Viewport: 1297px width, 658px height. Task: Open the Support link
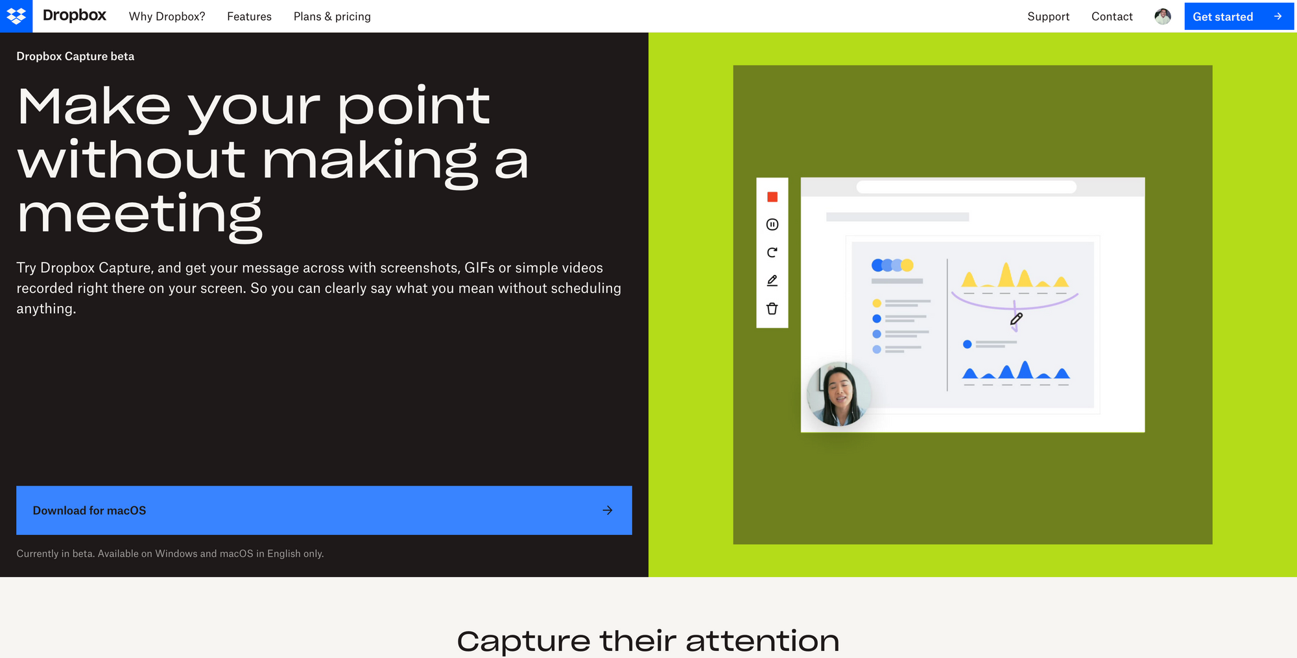point(1048,16)
